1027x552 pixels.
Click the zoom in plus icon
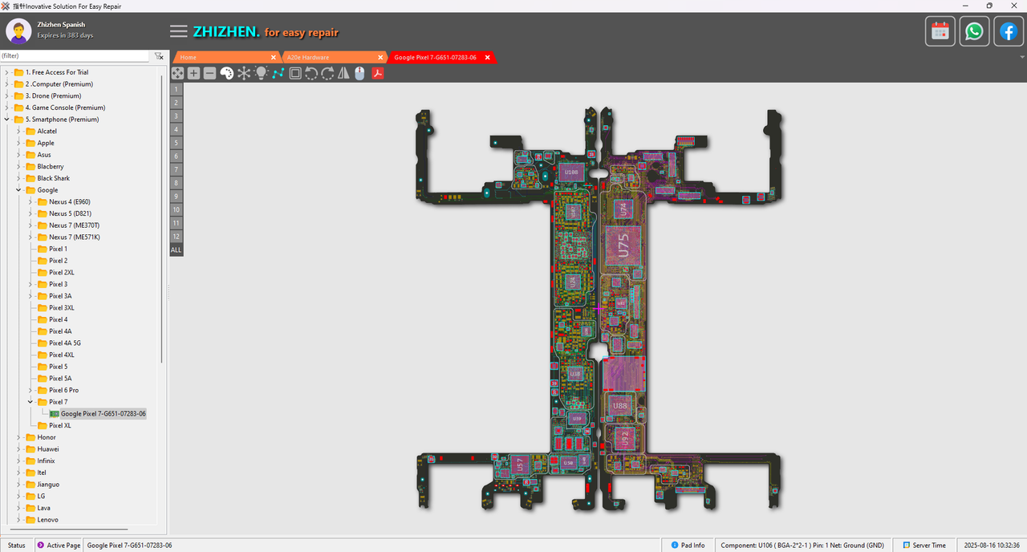(193, 73)
